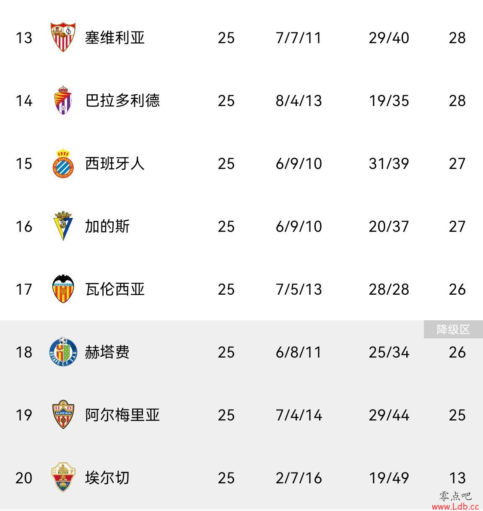The width and height of the screenshot is (483, 511).
Task: Click the Valladolid club crest
Action: coord(63,100)
